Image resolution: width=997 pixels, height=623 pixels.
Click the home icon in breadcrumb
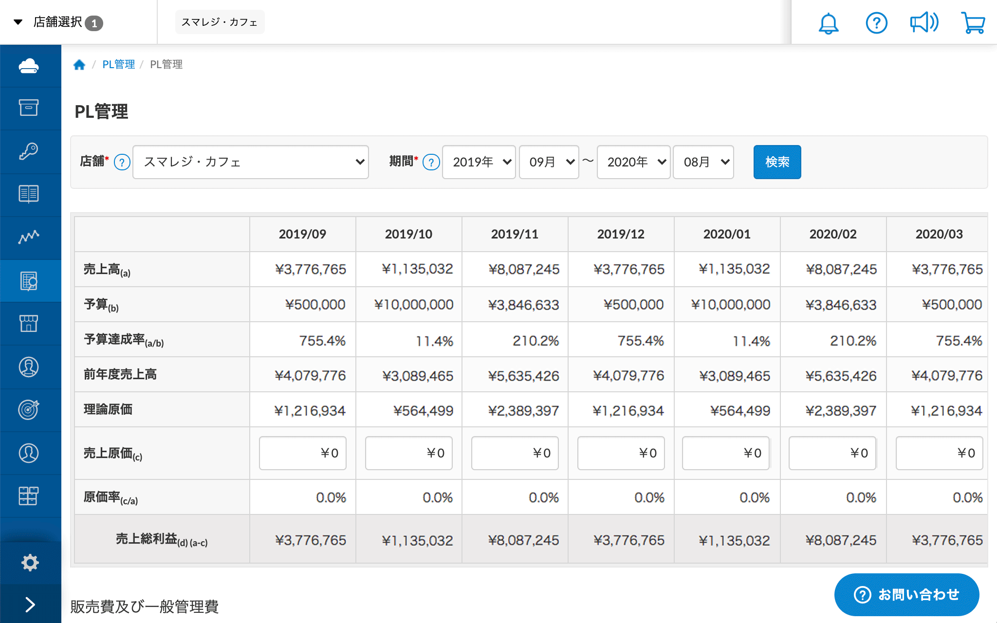point(79,65)
